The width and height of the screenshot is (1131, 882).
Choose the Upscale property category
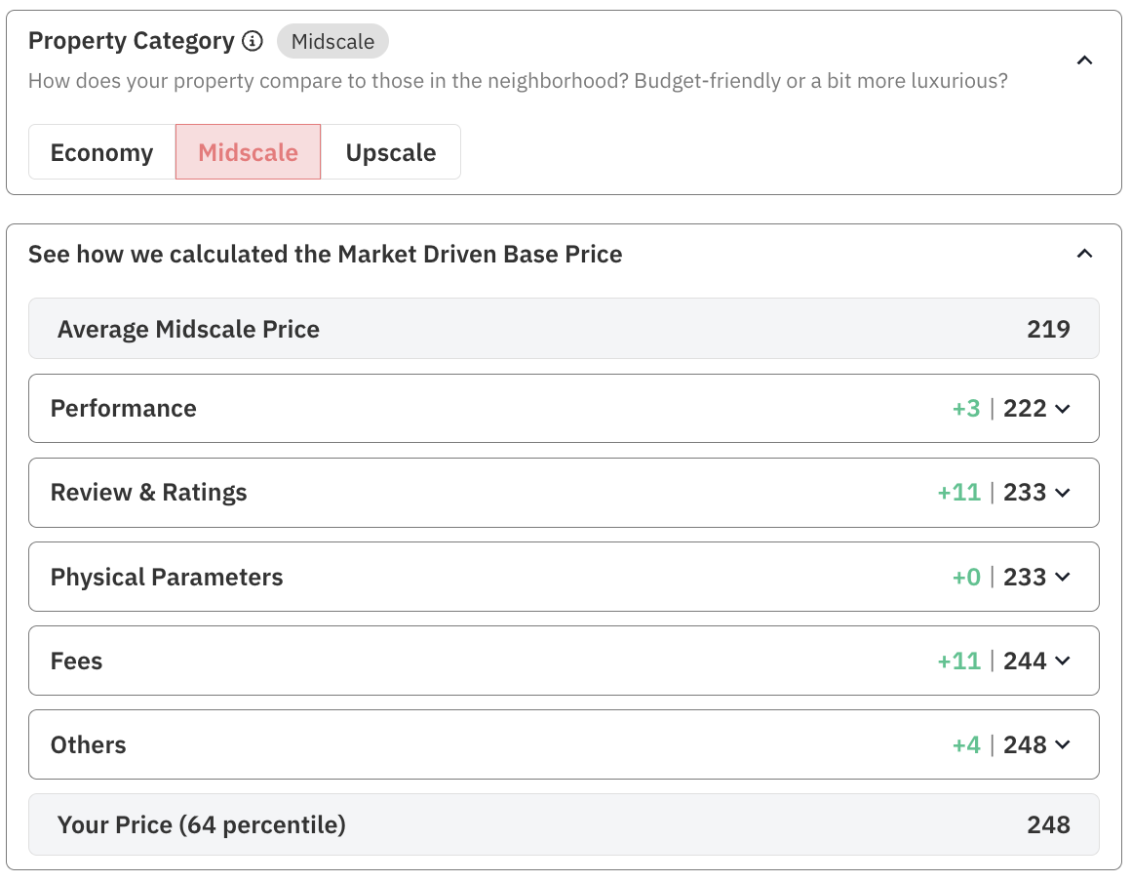[x=390, y=152]
